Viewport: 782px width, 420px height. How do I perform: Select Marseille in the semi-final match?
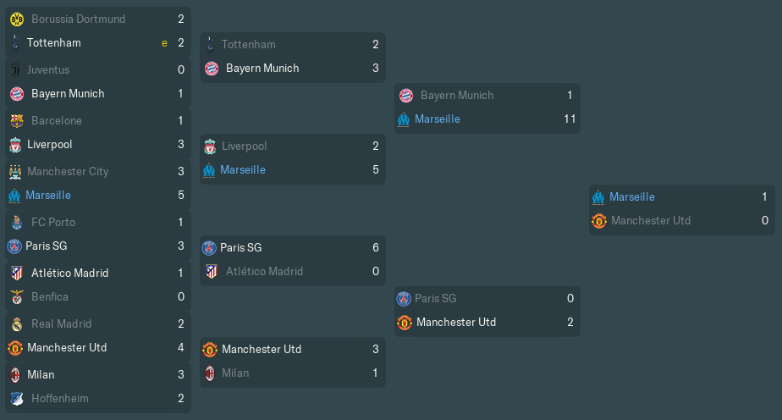pos(438,119)
